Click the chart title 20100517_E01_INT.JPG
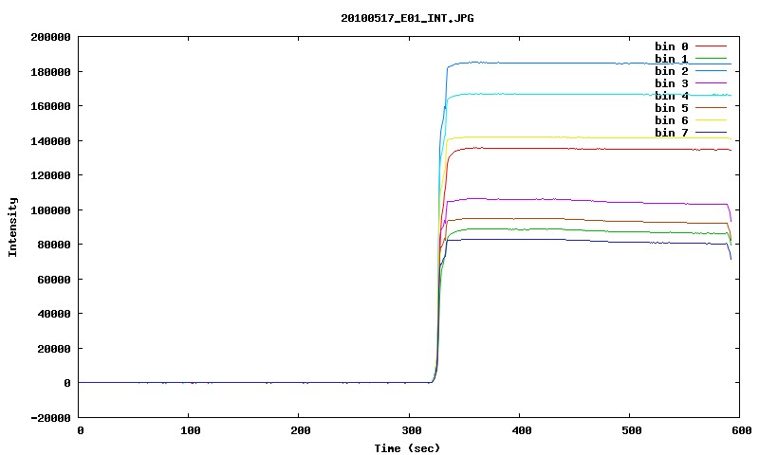The height and width of the screenshot is (455, 759). [x=407, y=18]
